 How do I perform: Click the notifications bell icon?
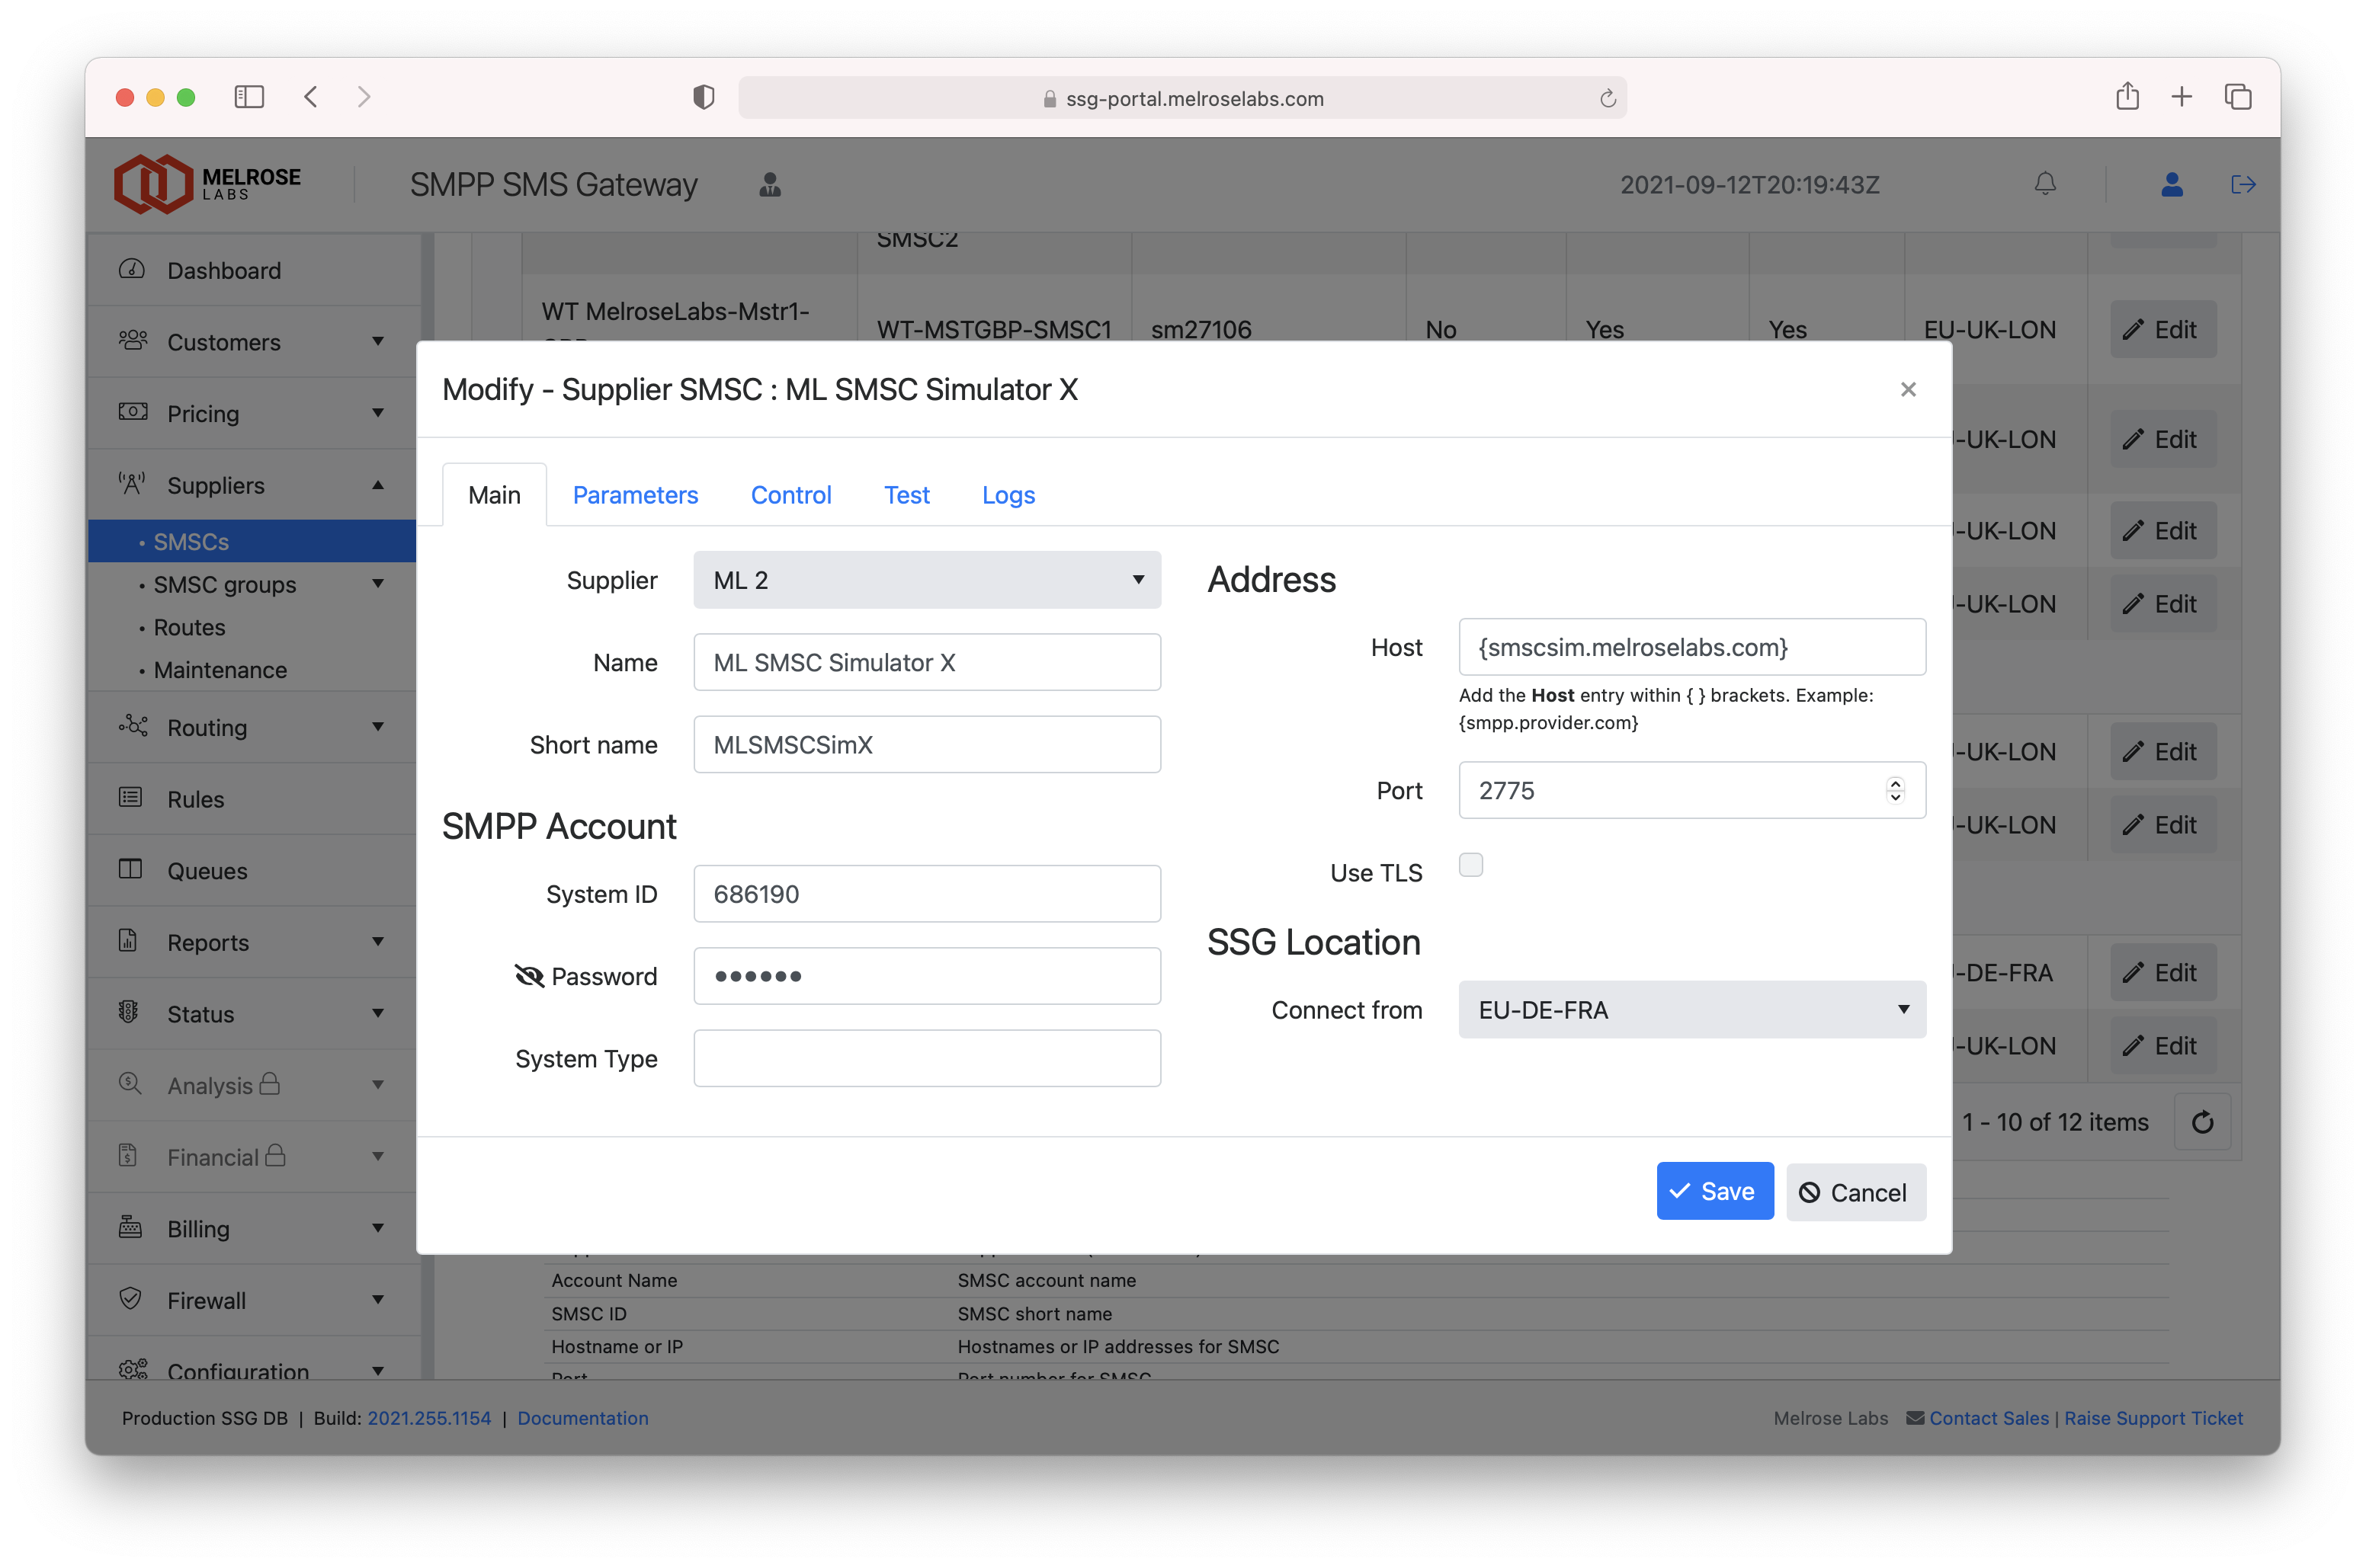[2045, 184]
